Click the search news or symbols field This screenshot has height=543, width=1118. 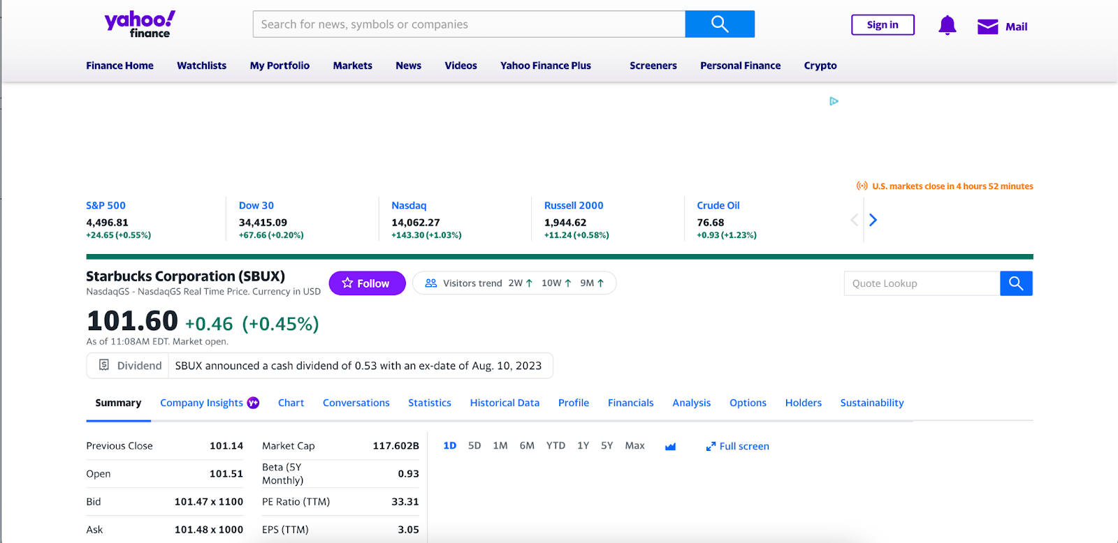pyautogui.click(x=469, y=24)
